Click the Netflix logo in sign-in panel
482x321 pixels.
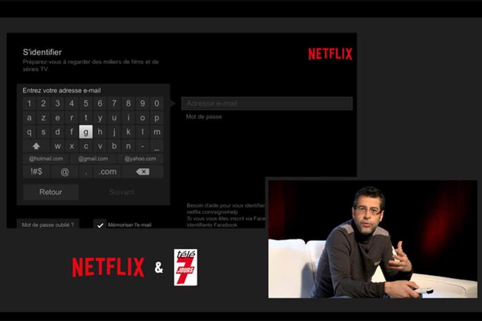tap(330, 54)
